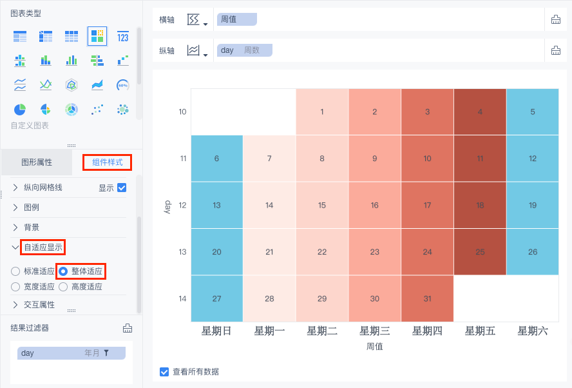Click heatmap cell number 18
Image resolution: width=572 pixels, height=388 pixels.
480,206
